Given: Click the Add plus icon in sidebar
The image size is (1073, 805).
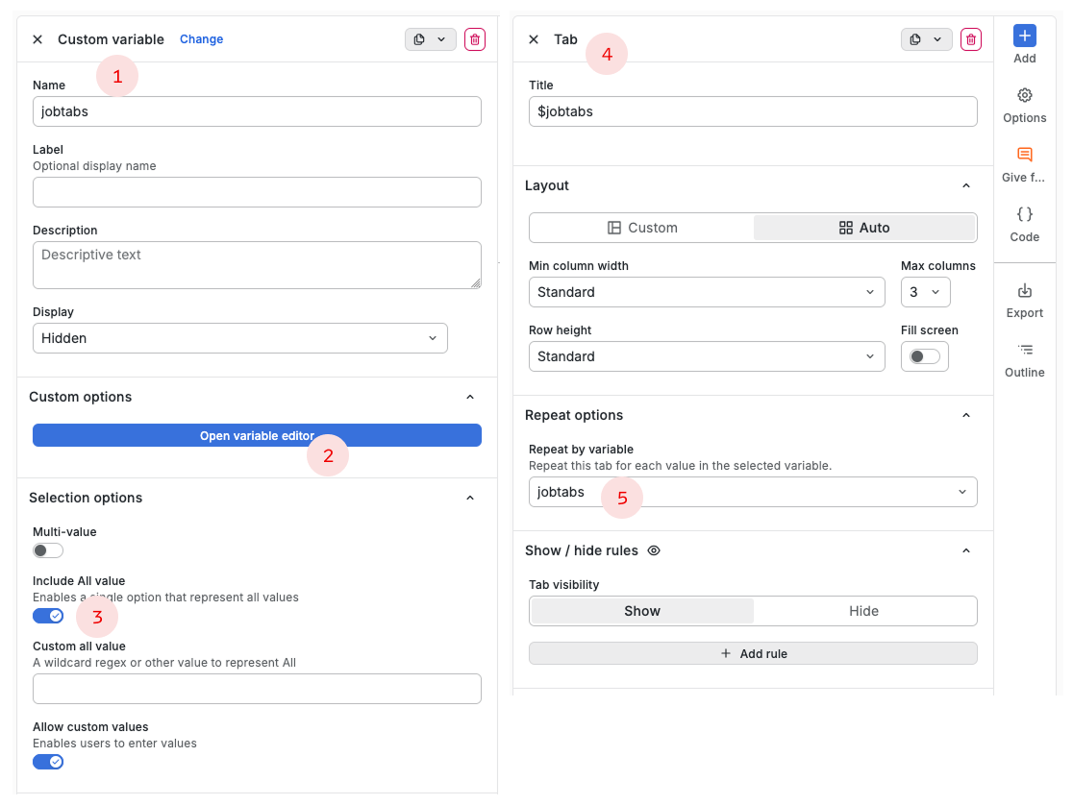Looking at the screenshot, I should coord(1024,36).
